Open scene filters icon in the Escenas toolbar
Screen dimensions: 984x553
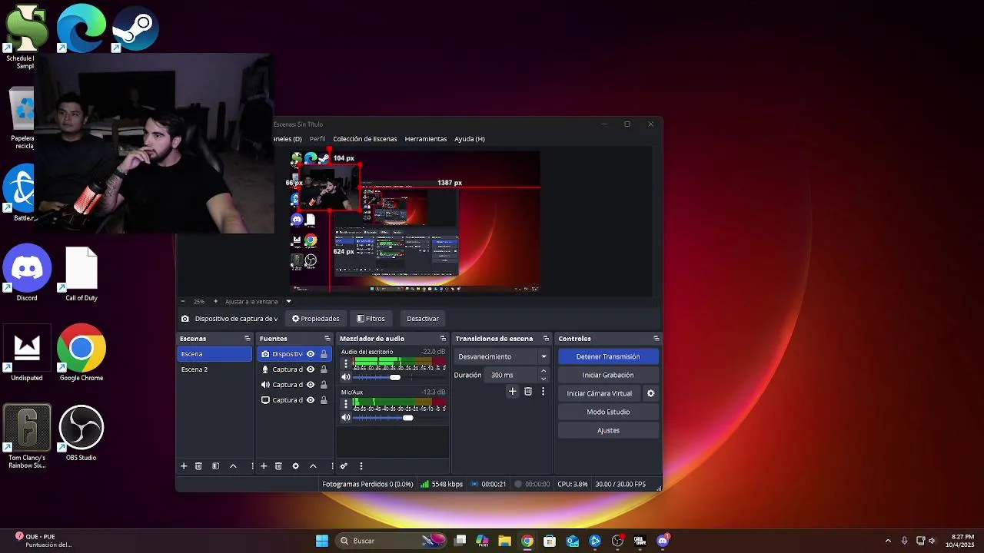216,466
